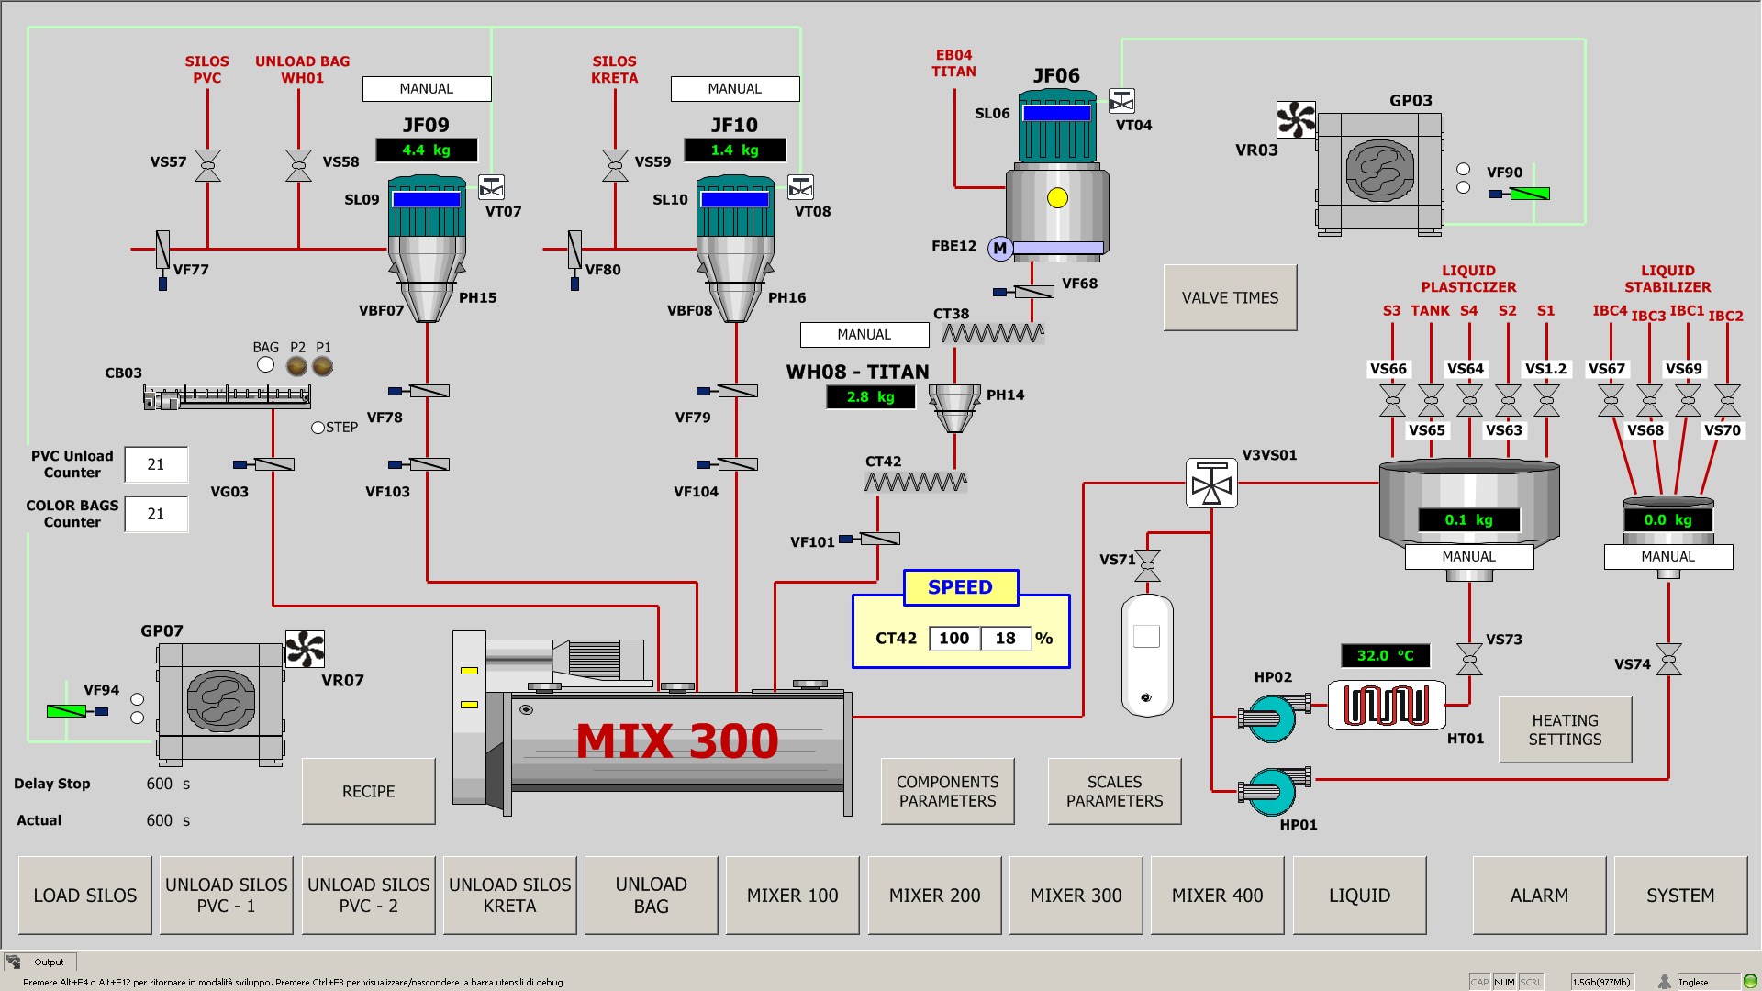
Task: Click the HT01 heater coil icon
Action: pos(1386,706)
